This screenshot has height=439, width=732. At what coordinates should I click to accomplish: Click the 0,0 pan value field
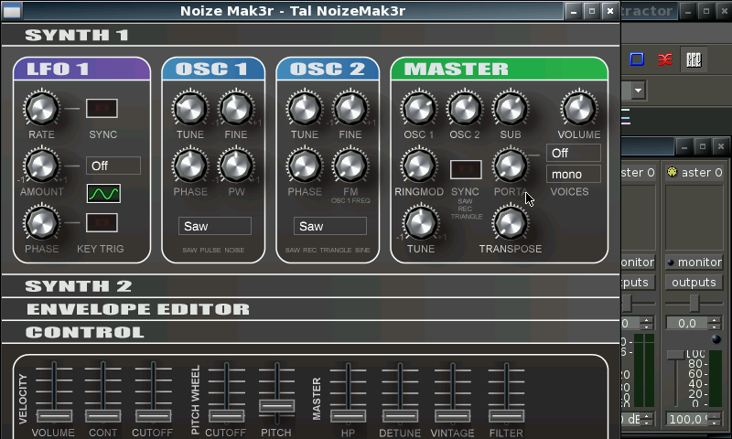688,323
